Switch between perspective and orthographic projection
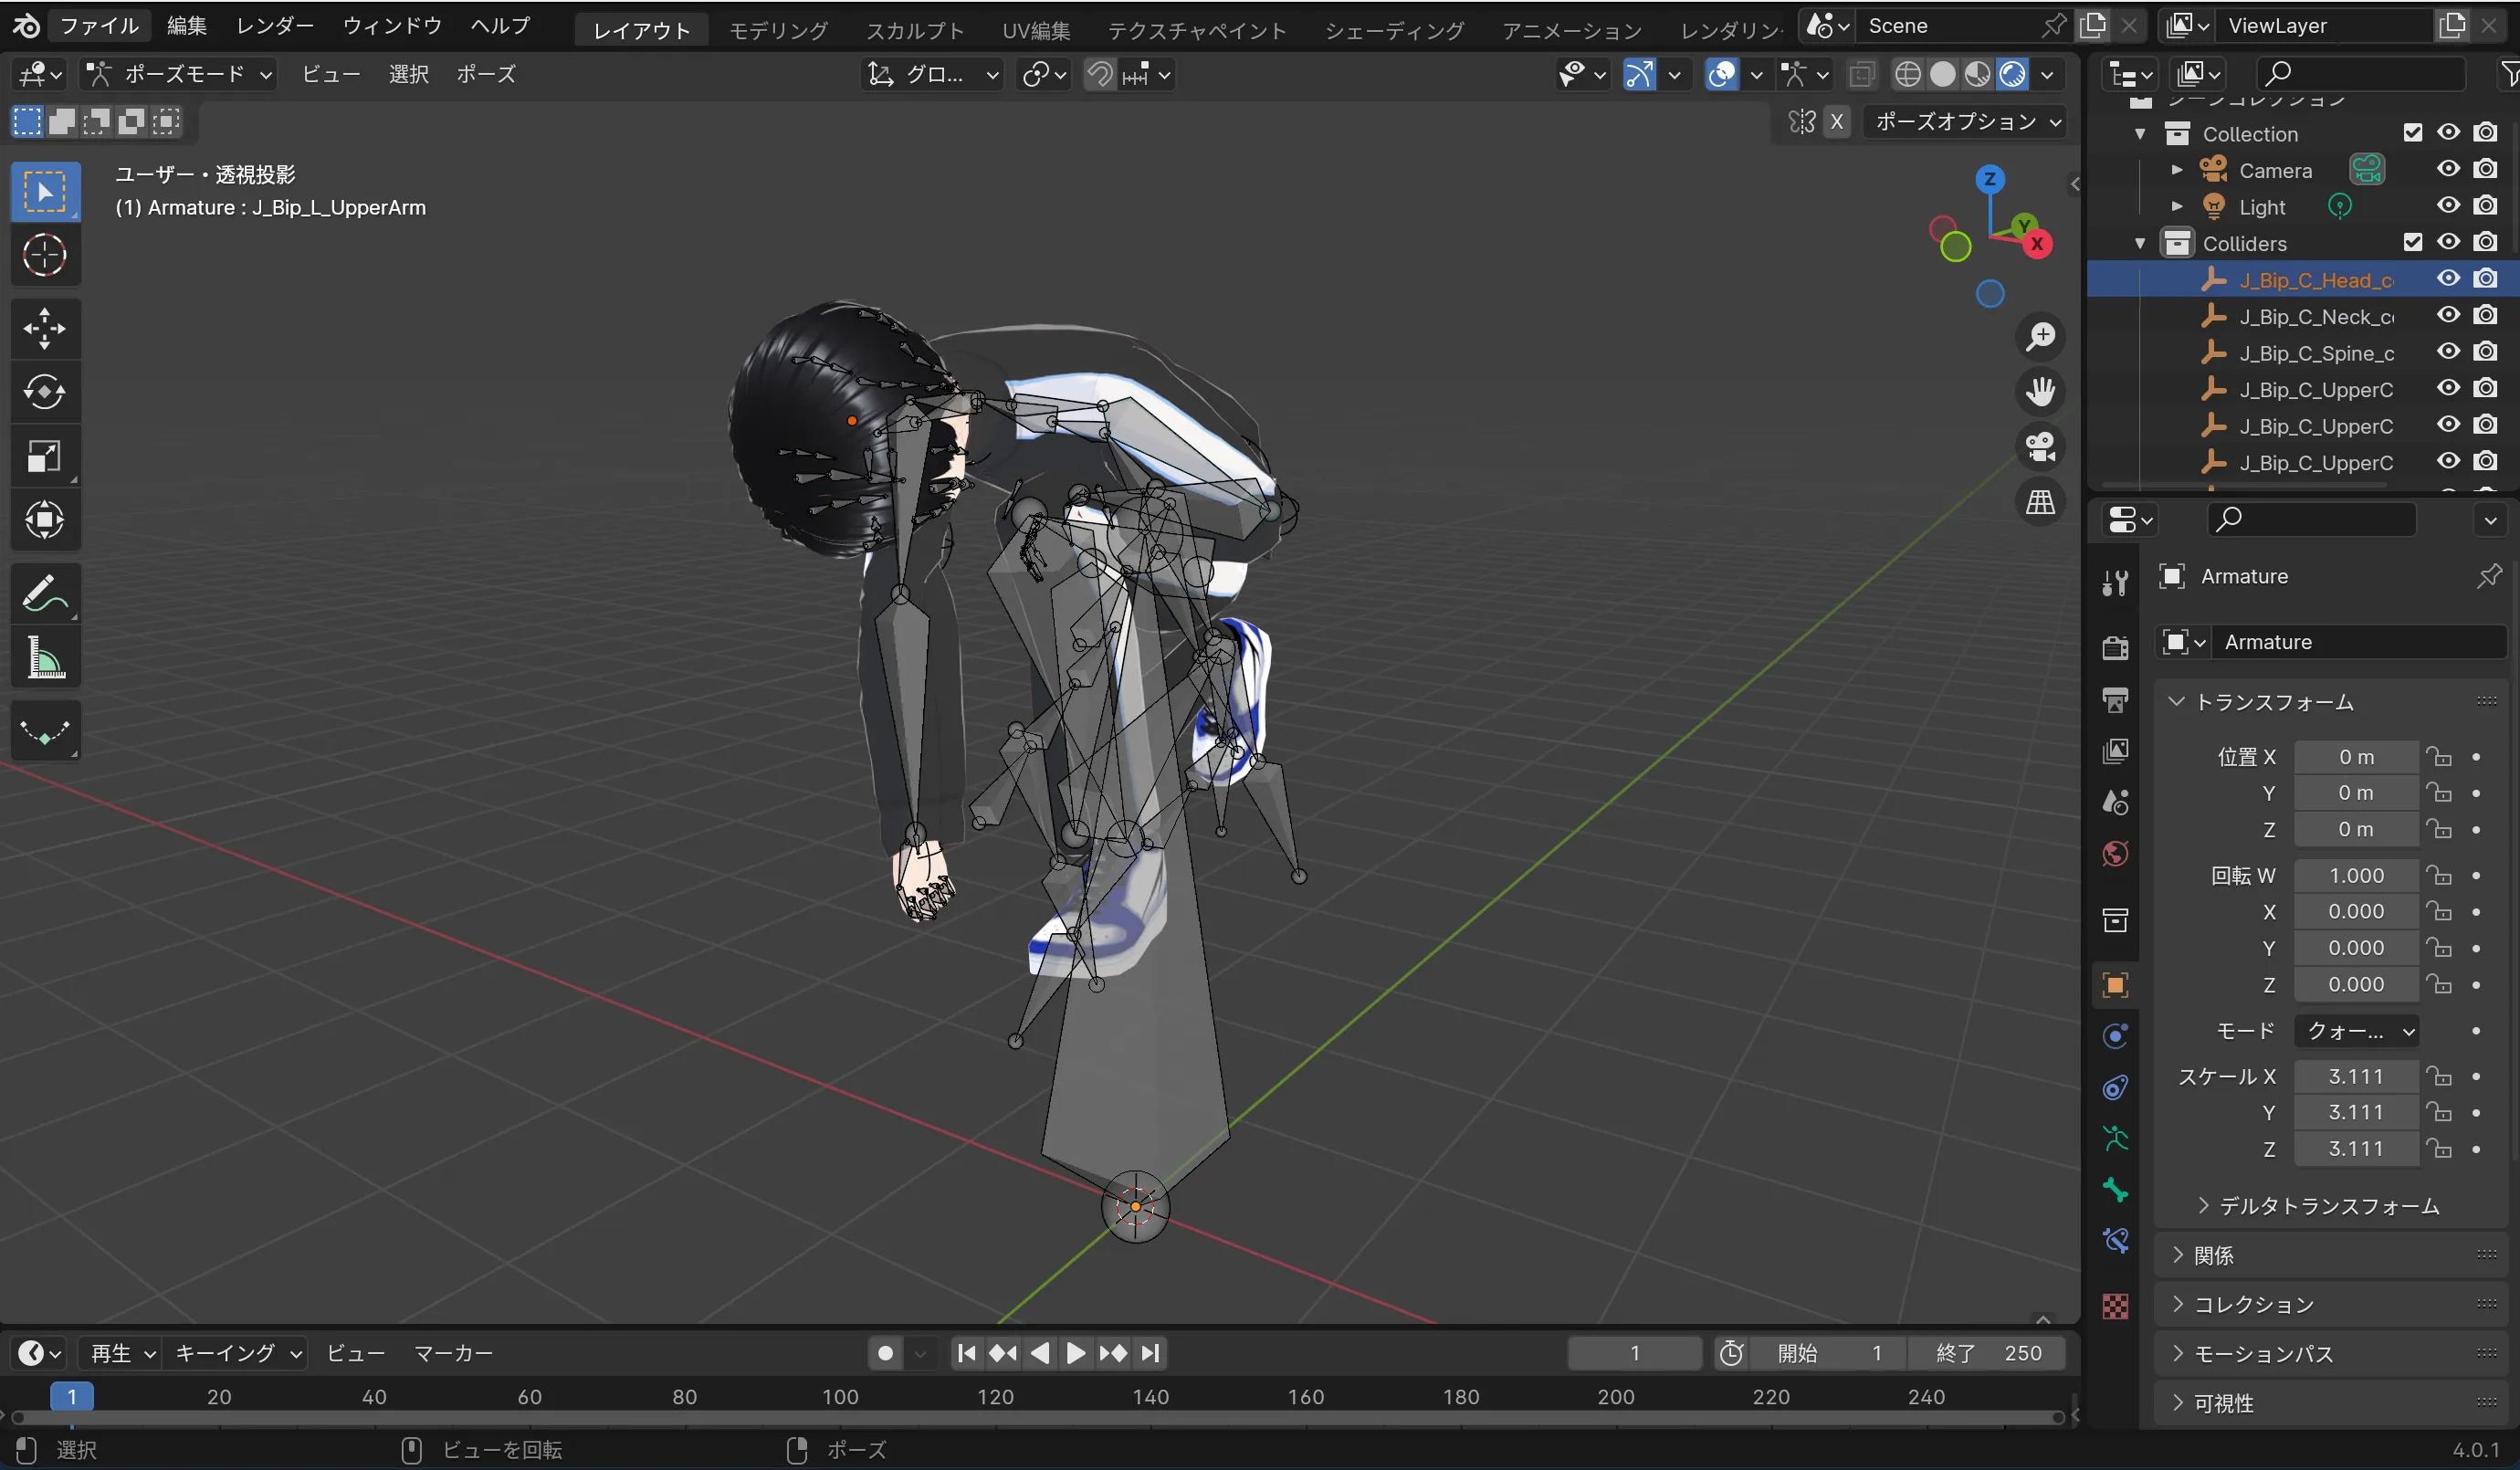Screen dimensions: 2520x1470 click(x=2040, y=502)
